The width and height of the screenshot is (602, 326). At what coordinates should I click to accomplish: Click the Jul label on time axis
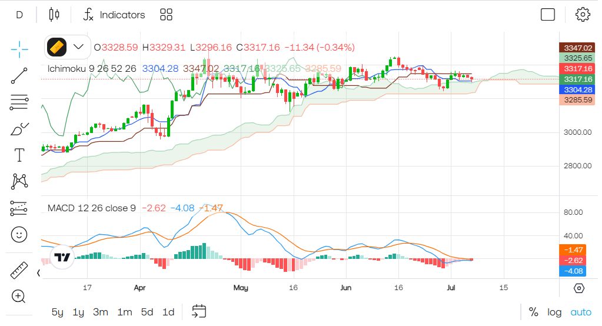[451, 288]
